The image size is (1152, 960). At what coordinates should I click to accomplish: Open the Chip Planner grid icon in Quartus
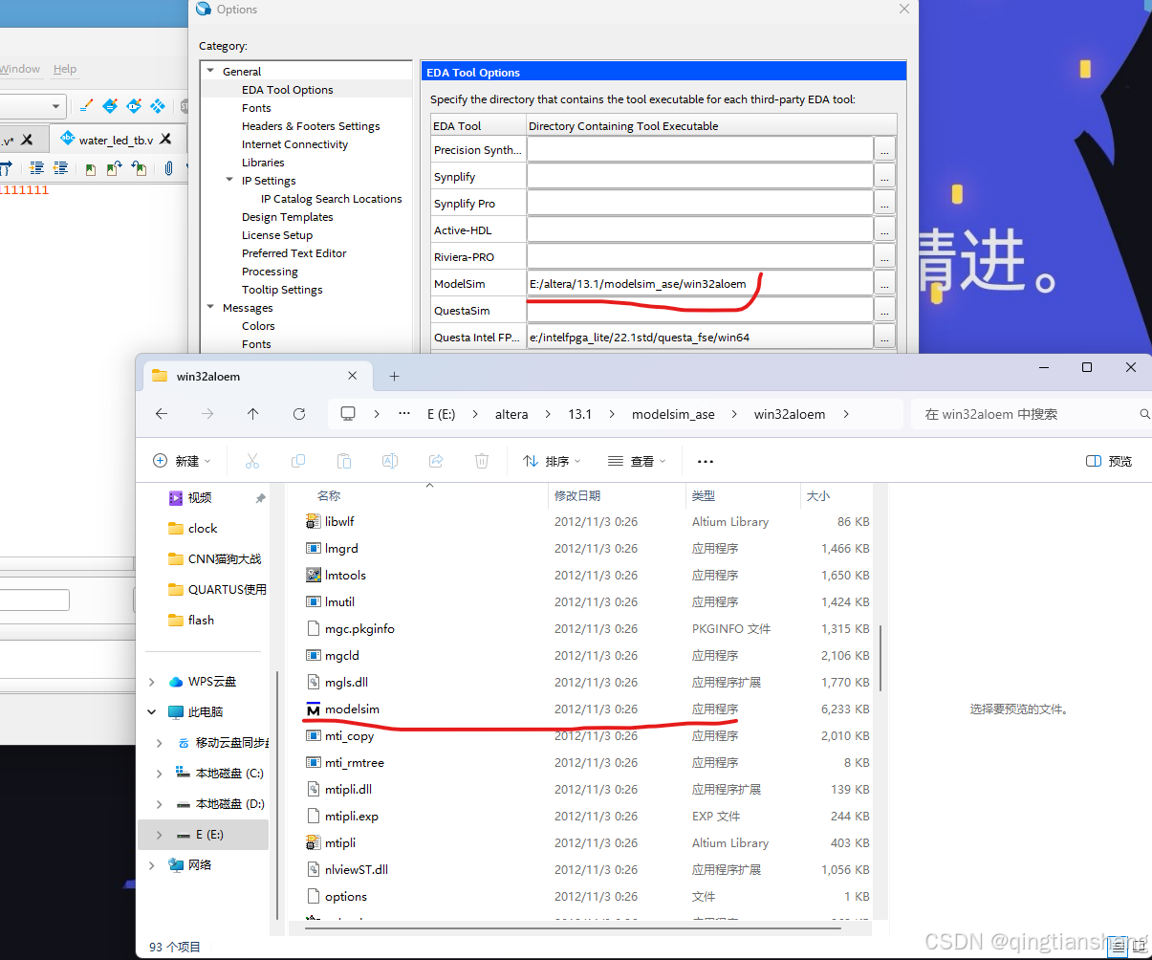(x=158, y=106)
